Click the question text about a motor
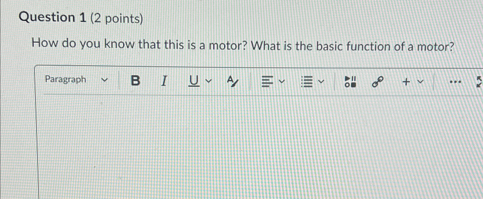This screenshot has height=199, width=483. pos(243,46)
